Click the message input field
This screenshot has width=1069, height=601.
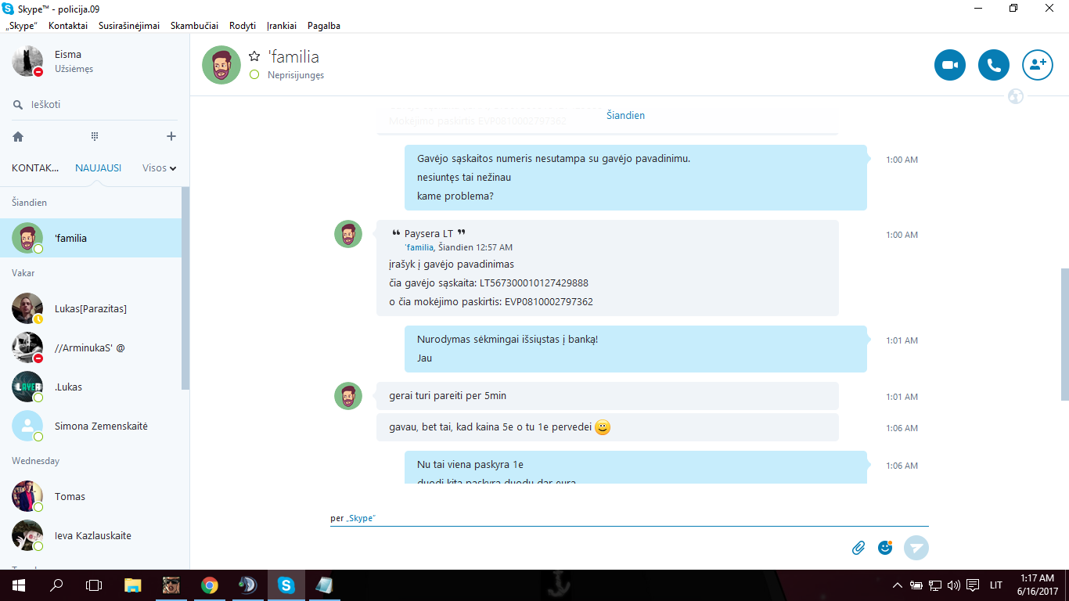pyautogui.click(x=629, y=518)
